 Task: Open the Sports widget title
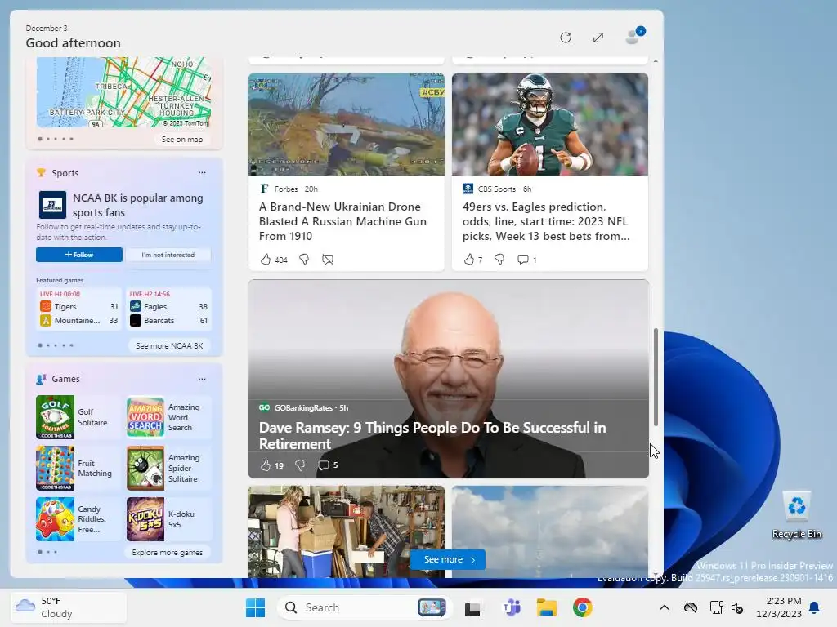coord(65,173)
